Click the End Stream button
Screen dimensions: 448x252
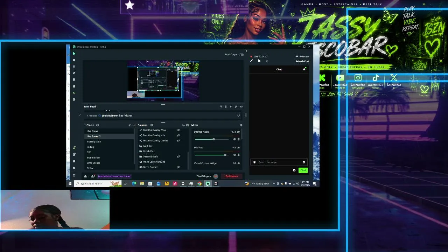[231, 176]
